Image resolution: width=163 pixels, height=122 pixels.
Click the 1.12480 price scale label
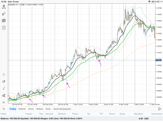(159, 40)
